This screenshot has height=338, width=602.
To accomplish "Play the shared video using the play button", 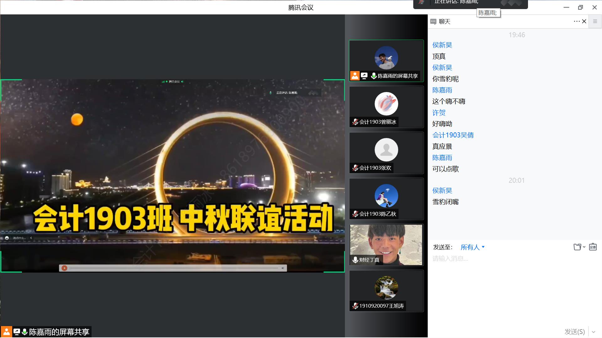I will (64, 268).
